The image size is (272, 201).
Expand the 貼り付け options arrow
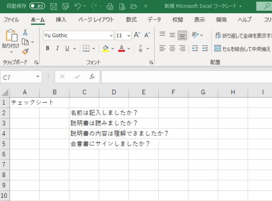click(11, 52)
